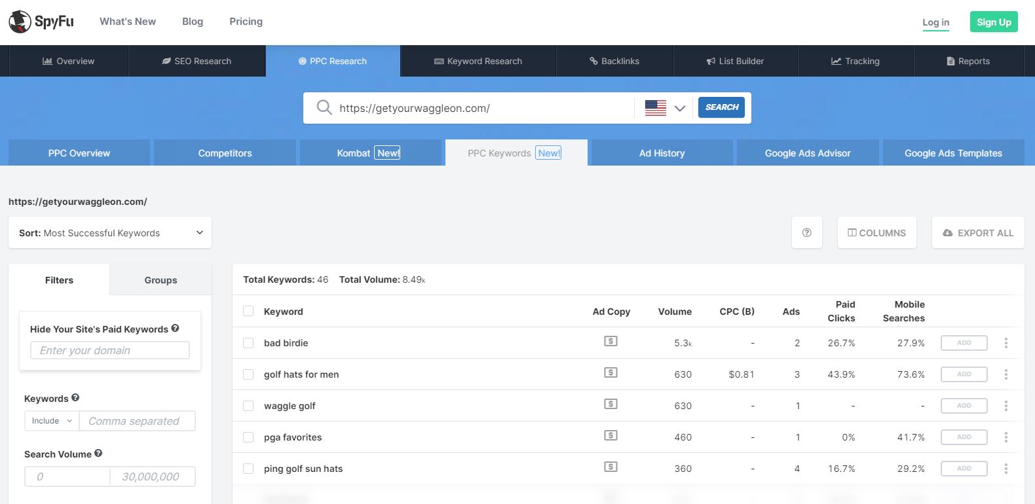The width and height of the screenshot is (1035, 504).
Task: Click the domain search input field
Action: 485,108
